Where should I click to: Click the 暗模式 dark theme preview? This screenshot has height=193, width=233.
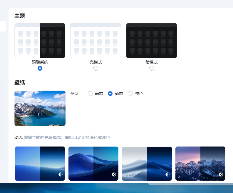(x=152, y=41)
